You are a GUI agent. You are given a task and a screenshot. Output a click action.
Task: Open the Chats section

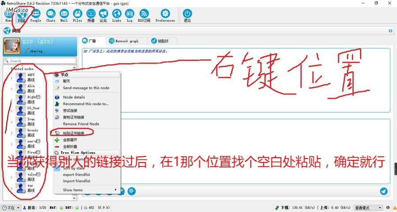click(51, 15)
